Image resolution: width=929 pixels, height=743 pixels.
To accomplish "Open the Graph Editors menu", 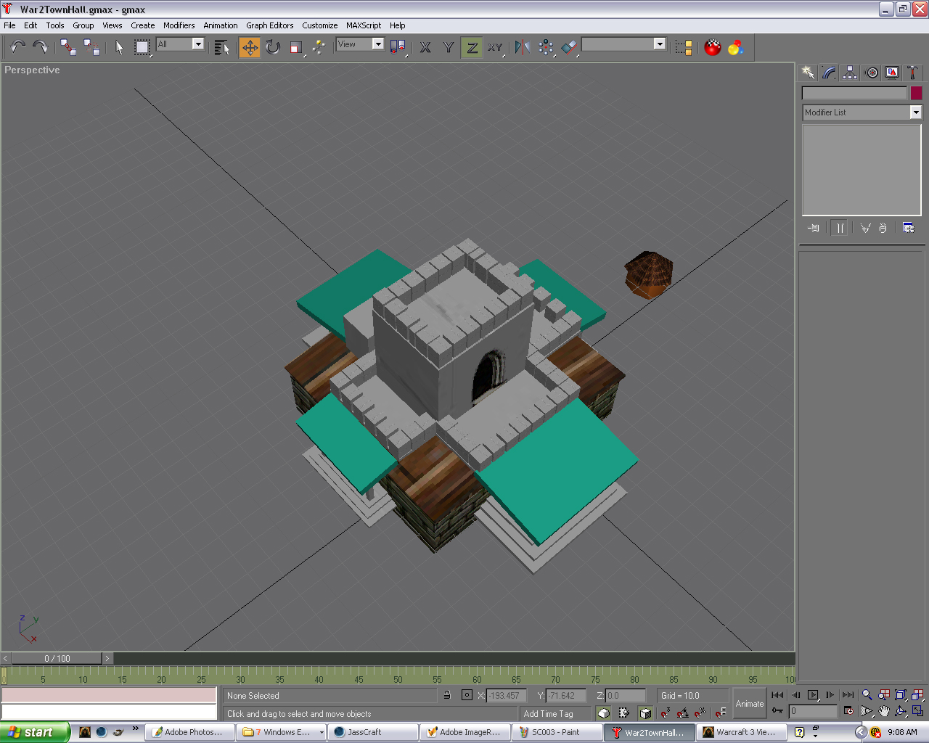I will 269,25.
